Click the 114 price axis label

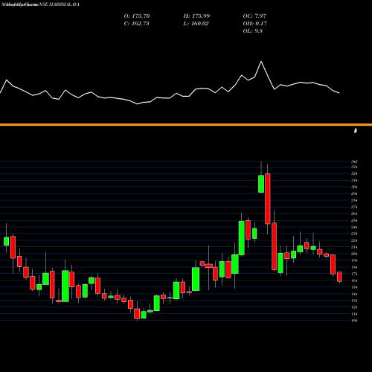[354, 314]
